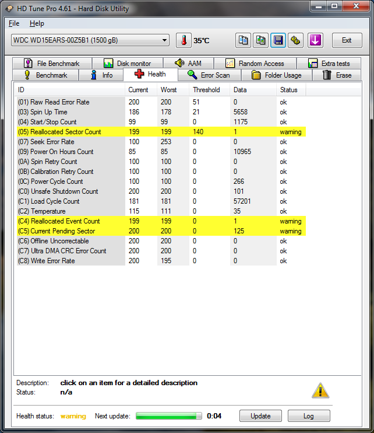374x433 pixels.
Task: Click the yellow warning triangle icon
Action: click(x=320, y=390)
